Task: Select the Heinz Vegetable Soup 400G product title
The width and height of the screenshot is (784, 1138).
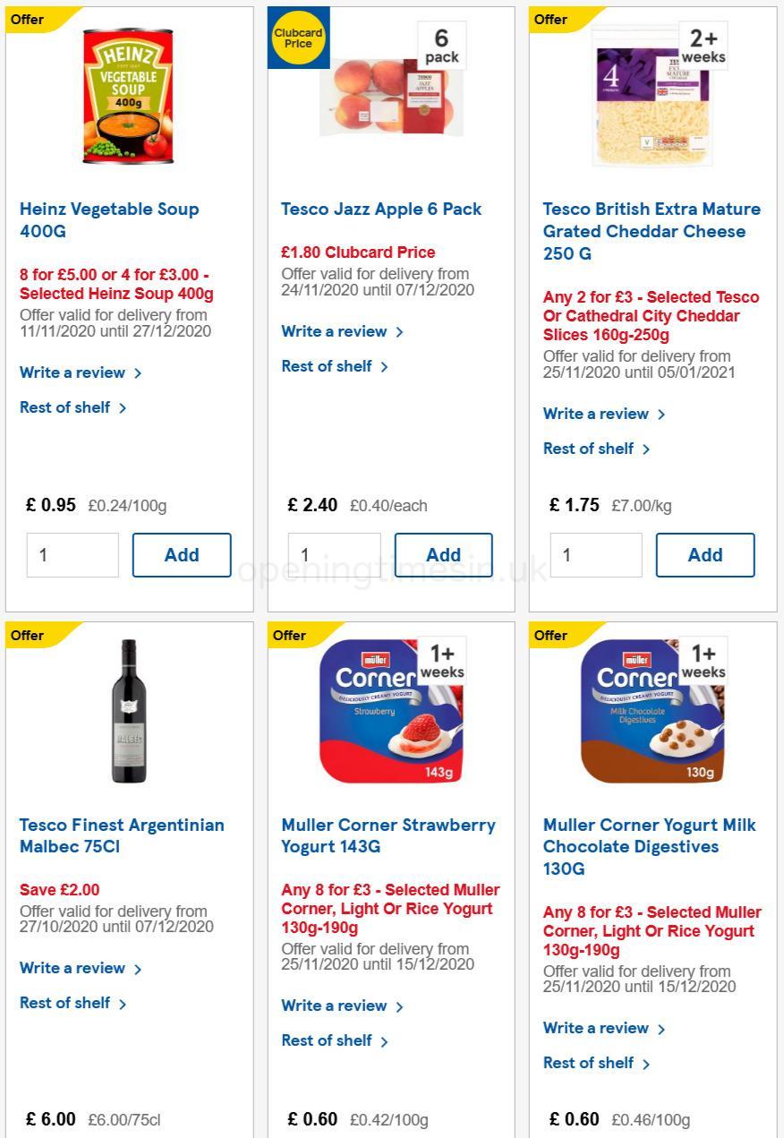Action: pos(109,220)
